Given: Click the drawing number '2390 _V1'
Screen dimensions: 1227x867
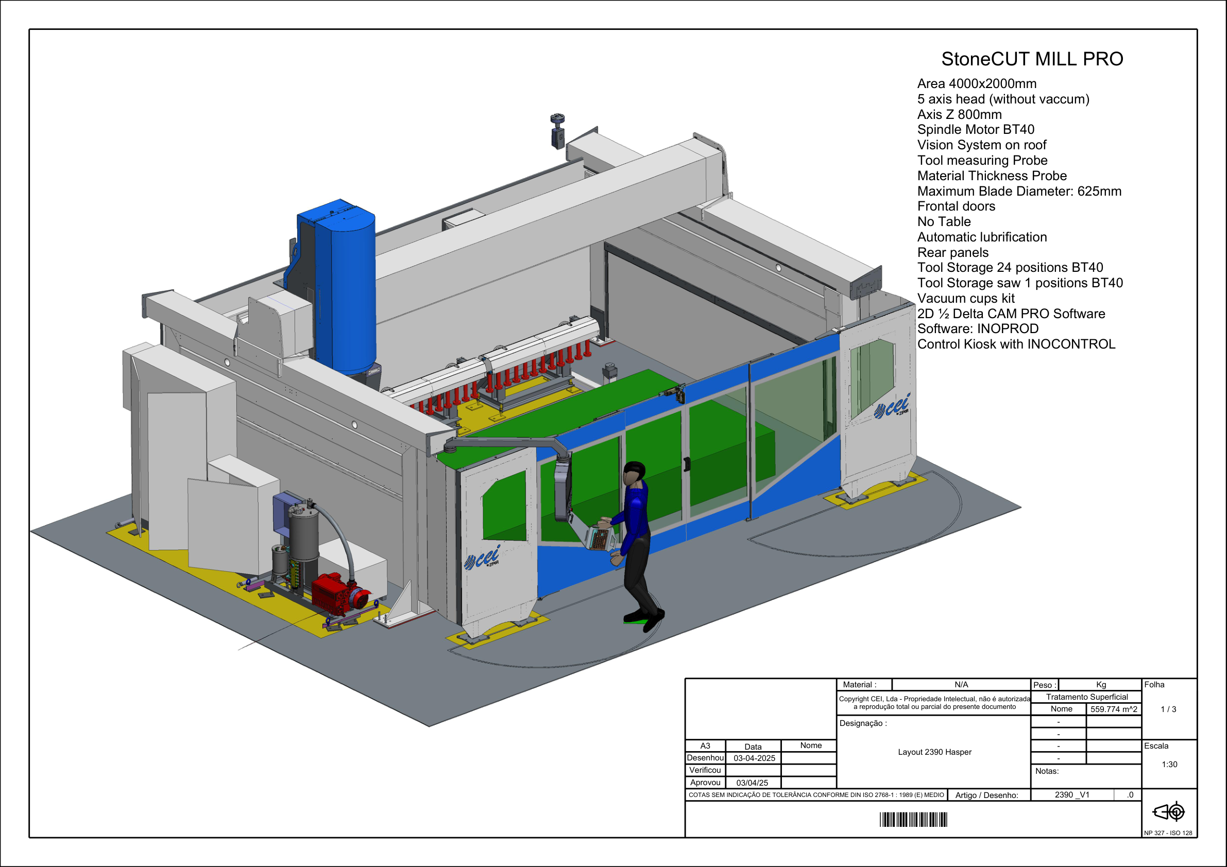Looking at the screenshot, I should click(x=1071, y=795).
